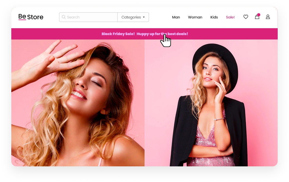
Task: Go to the Man section
Action: 176,17
